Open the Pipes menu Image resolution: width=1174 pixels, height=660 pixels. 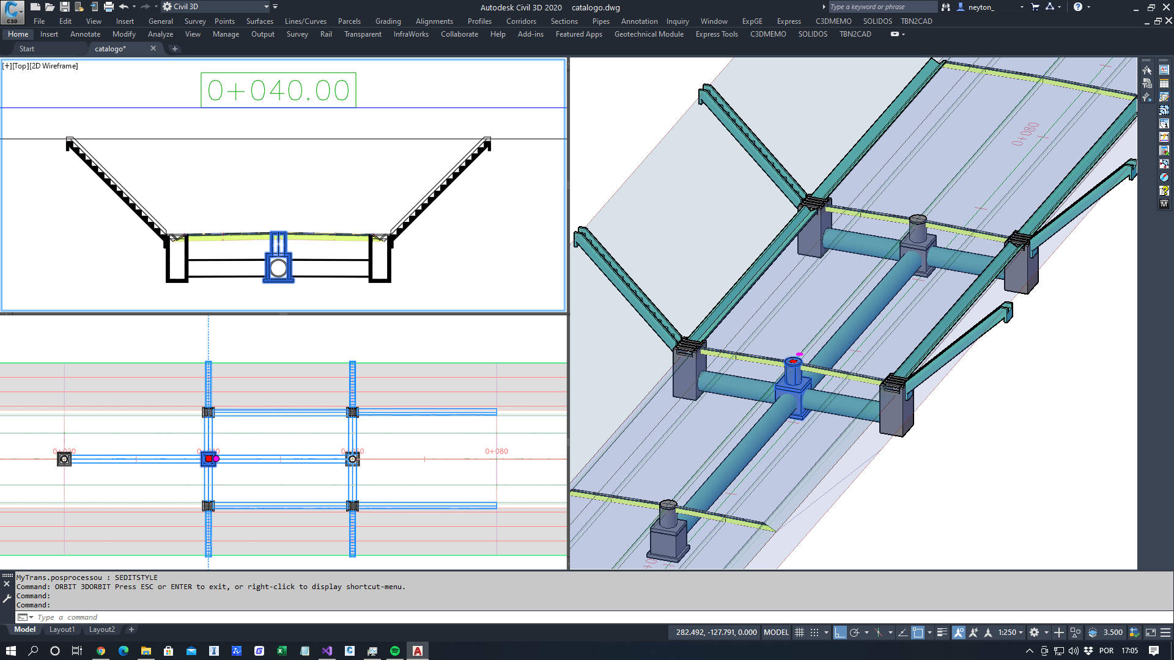[x=600, y=21]
